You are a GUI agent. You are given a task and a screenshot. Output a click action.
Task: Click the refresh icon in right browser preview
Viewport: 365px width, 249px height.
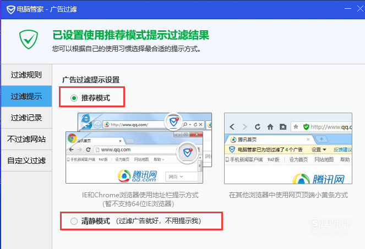(x=258, y=127)
